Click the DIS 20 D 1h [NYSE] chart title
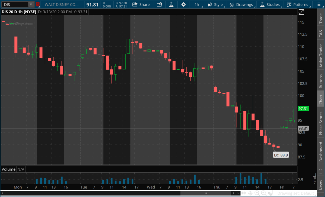Screen dimensions: 325x197 pos(18,12)
